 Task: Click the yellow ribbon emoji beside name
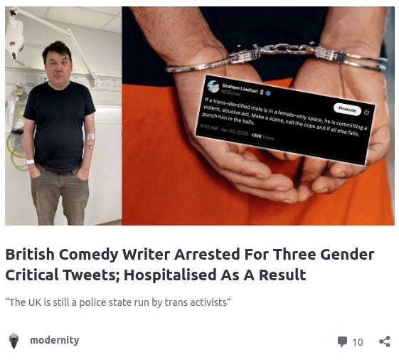coord(262,92)
